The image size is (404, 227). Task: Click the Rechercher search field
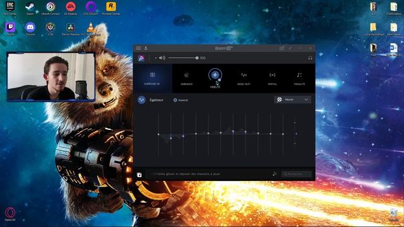pyautogui.click(x=297, y=174)
